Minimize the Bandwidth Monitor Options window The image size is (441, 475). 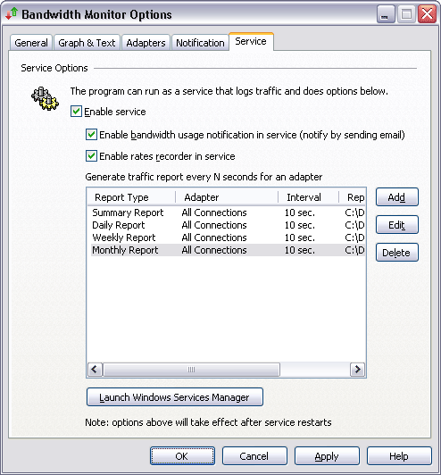click(x=386, y=14)
